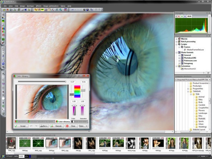Select the MonochromiX extension
This screenshot has width=212, height=159.
click(190, 69)
